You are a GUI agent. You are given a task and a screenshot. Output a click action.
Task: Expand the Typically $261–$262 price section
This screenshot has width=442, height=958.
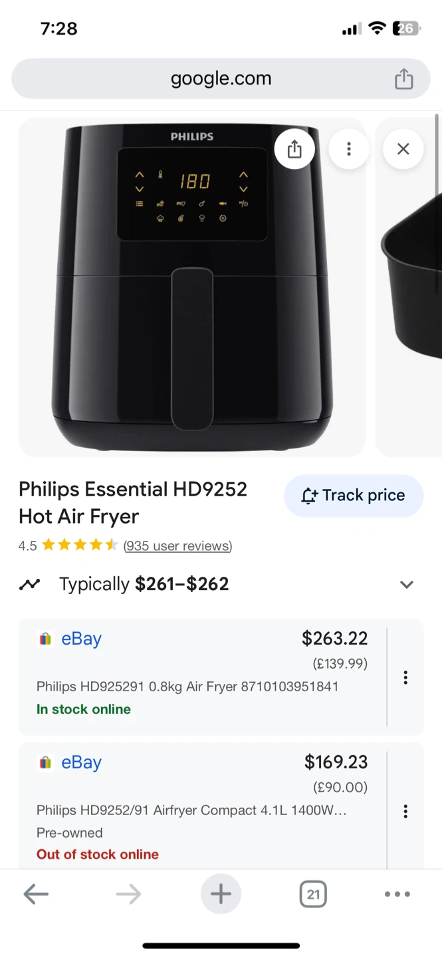pos(406,584)
